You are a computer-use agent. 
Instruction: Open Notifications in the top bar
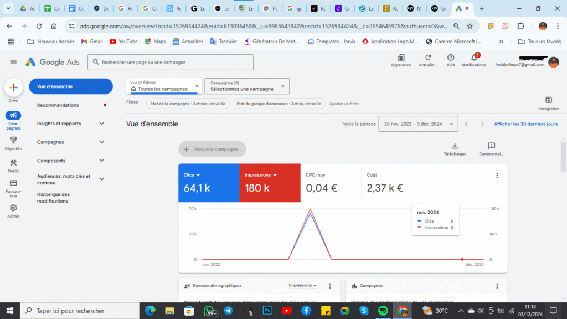[x=473, y=61]
